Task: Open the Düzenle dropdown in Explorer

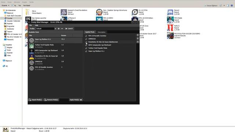Action: pos(6,5)
